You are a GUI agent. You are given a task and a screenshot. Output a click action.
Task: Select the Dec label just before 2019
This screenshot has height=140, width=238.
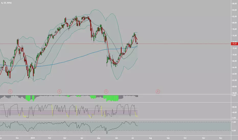(x=17, y=138)
